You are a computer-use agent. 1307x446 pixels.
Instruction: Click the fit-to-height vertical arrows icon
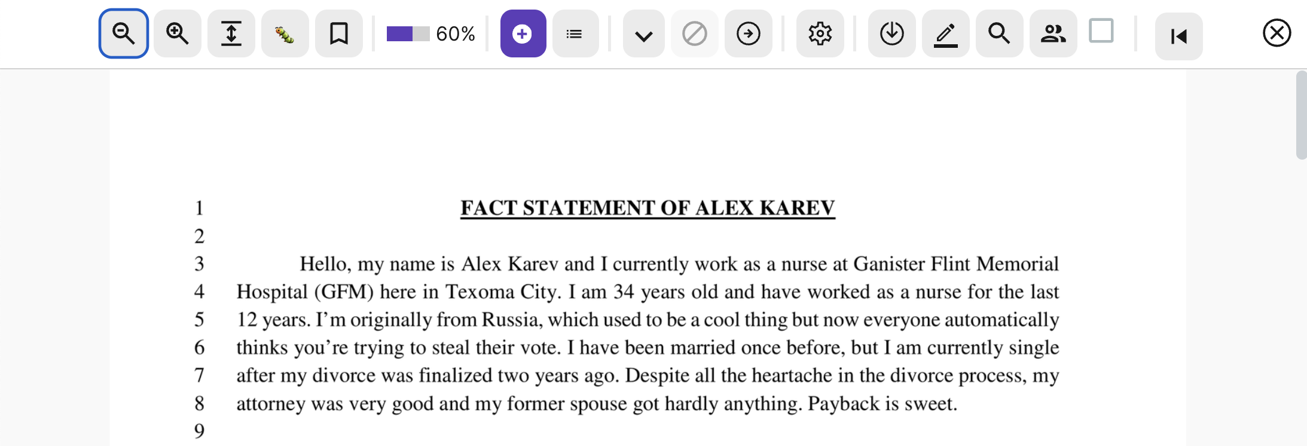click(231, 33)
